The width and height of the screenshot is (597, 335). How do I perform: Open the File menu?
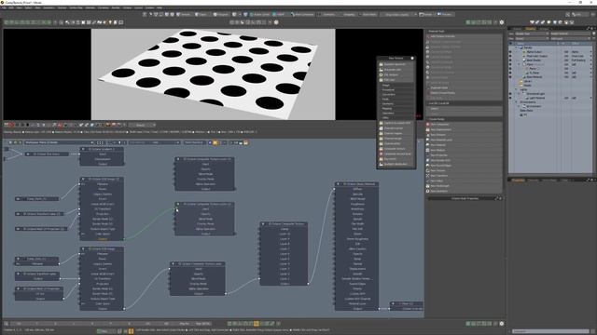(x=4, y=7)
